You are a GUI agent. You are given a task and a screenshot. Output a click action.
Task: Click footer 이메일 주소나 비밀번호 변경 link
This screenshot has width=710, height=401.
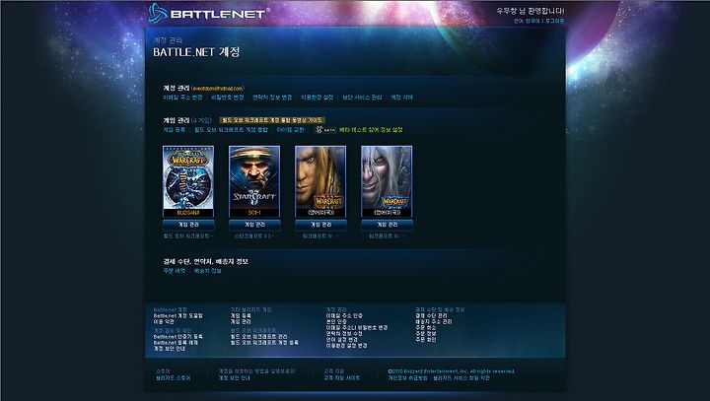coord(357,328)
